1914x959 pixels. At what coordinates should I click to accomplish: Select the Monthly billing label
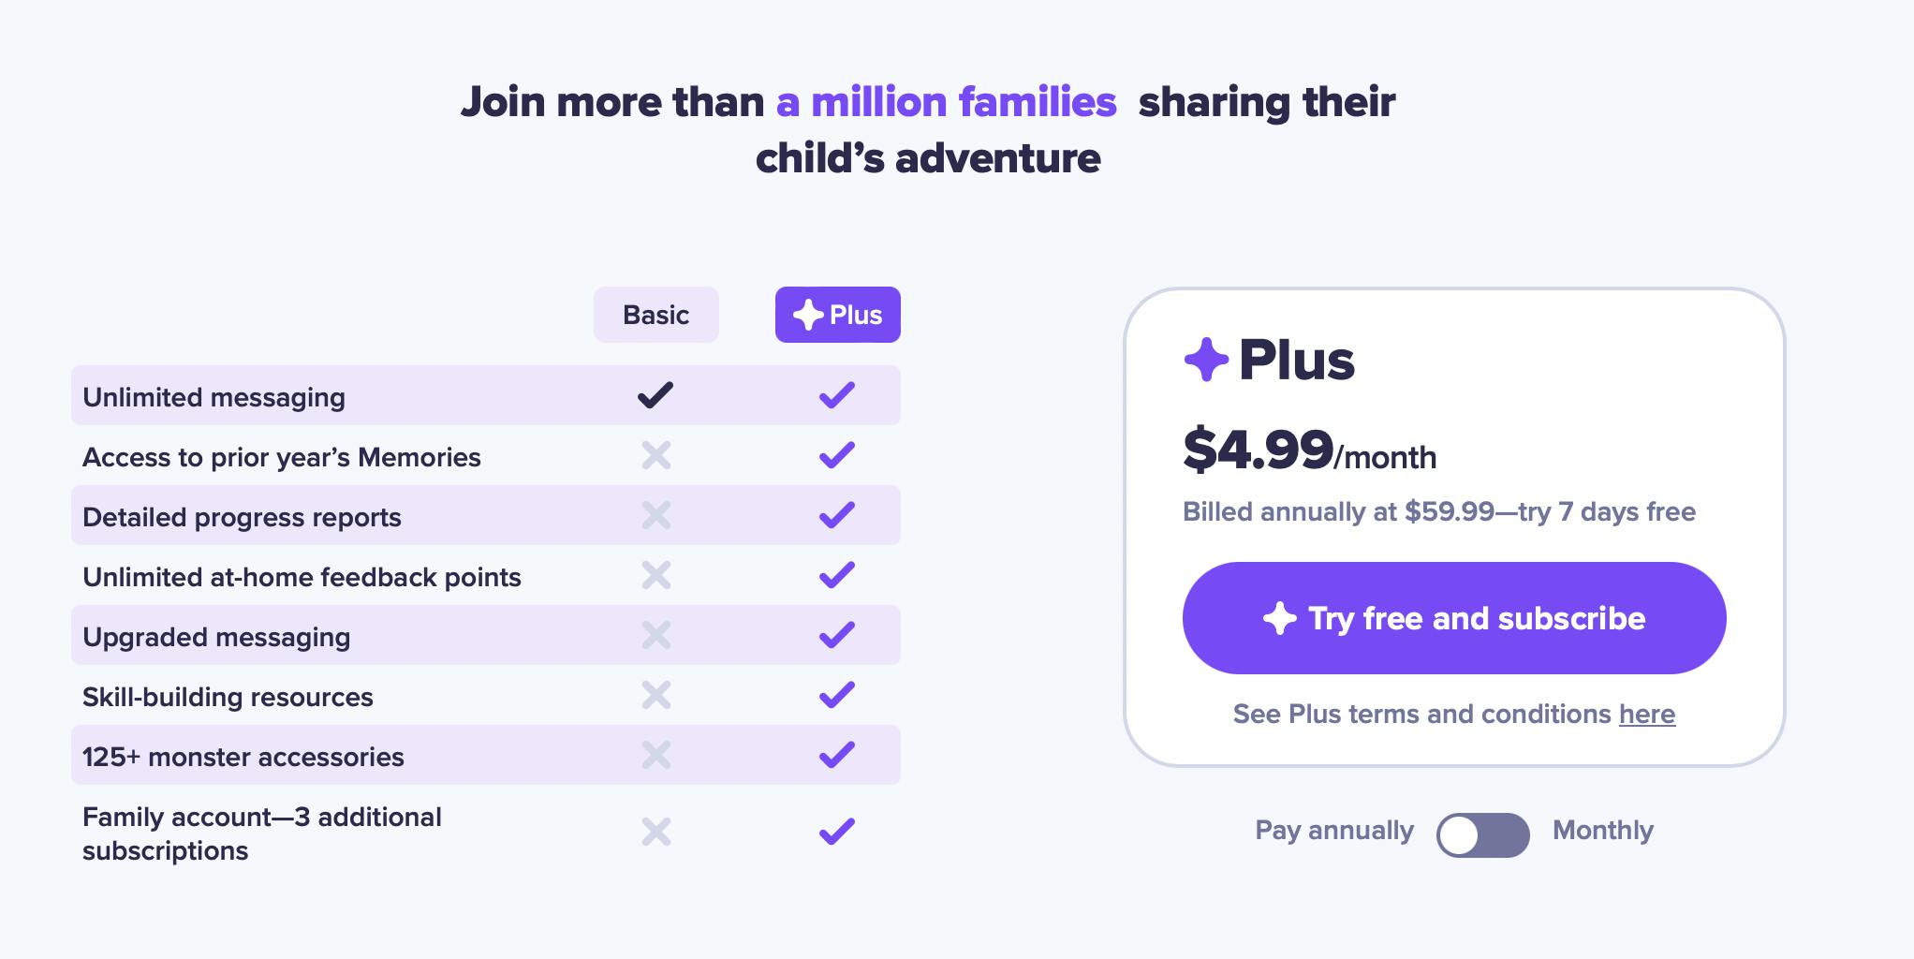click(x=1602, y=831)
